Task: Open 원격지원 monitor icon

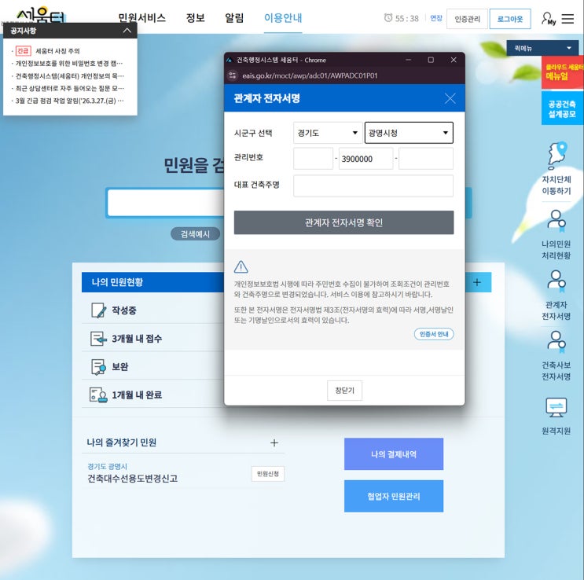Action: 556,408
